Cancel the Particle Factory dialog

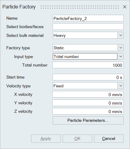pyautogui.click(x=109, y=139)
